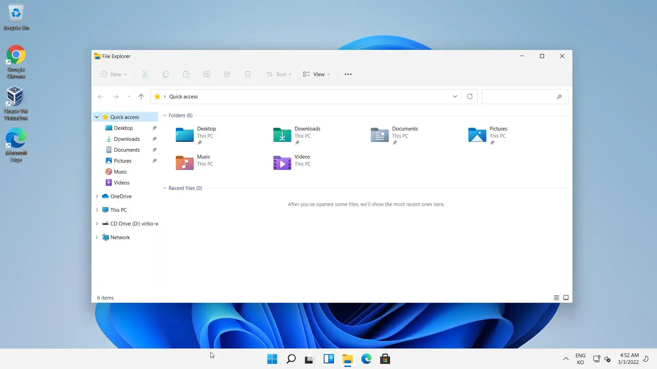Click the Up one level arrow

(x=141, y=97)
